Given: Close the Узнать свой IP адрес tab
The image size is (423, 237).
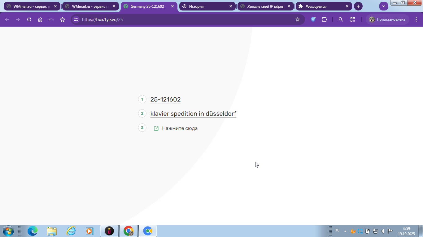Looking at the screenshot, I should tap(289, 6).
